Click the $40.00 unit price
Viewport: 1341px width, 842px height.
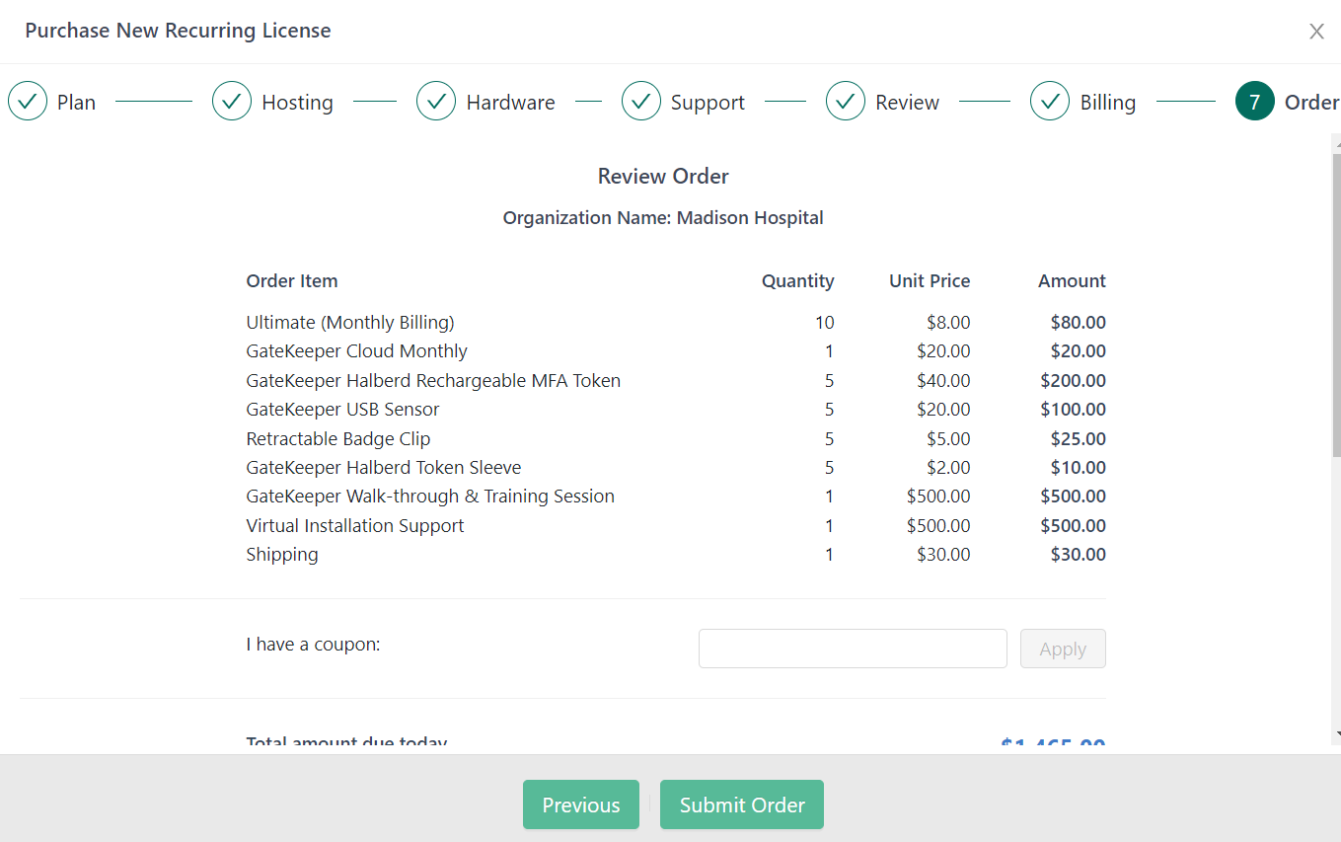point(943,381)
